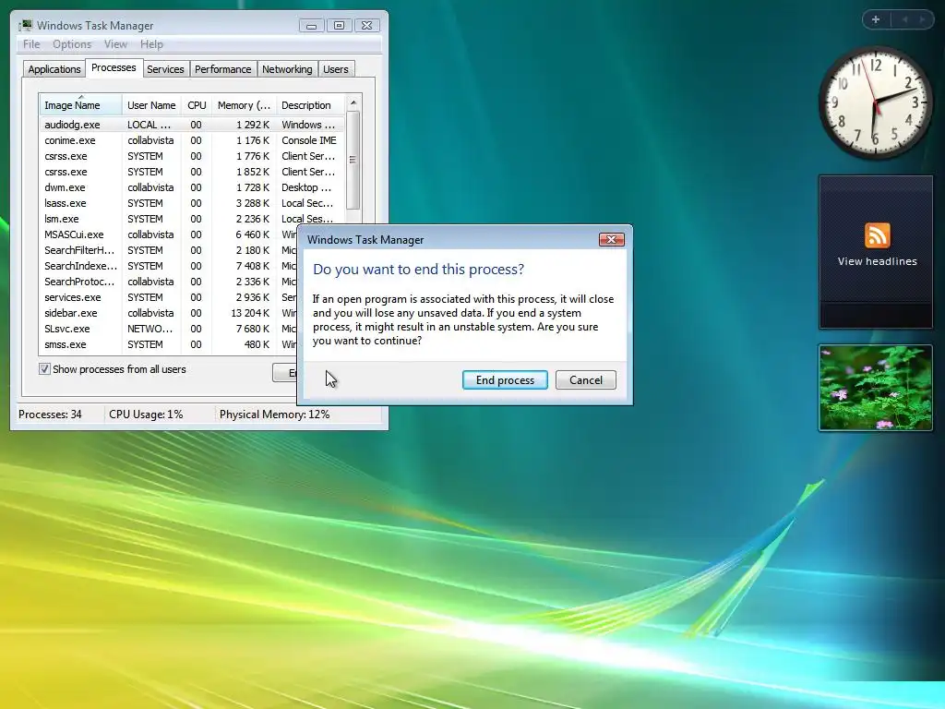The height and width of the screenshot is (709, 945).
Task: Select the Processes tab
Action: (114, 68)
